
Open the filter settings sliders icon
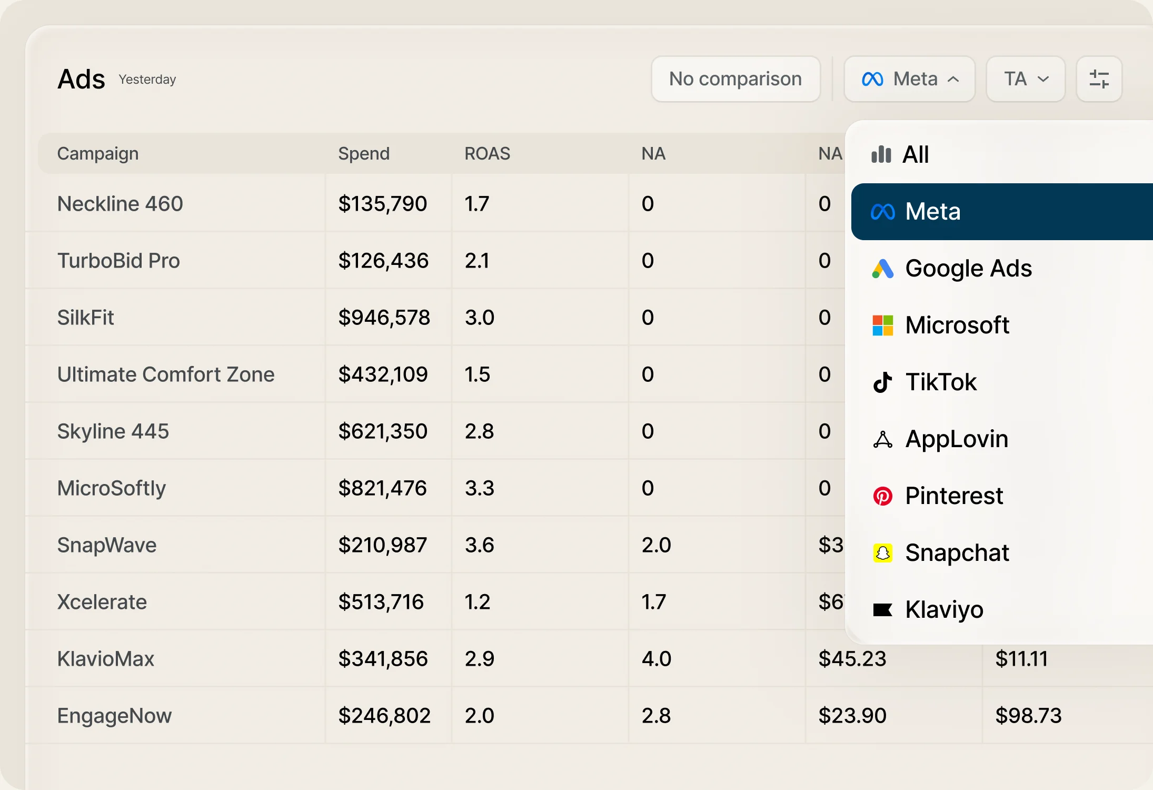[x=1099, y=79]
